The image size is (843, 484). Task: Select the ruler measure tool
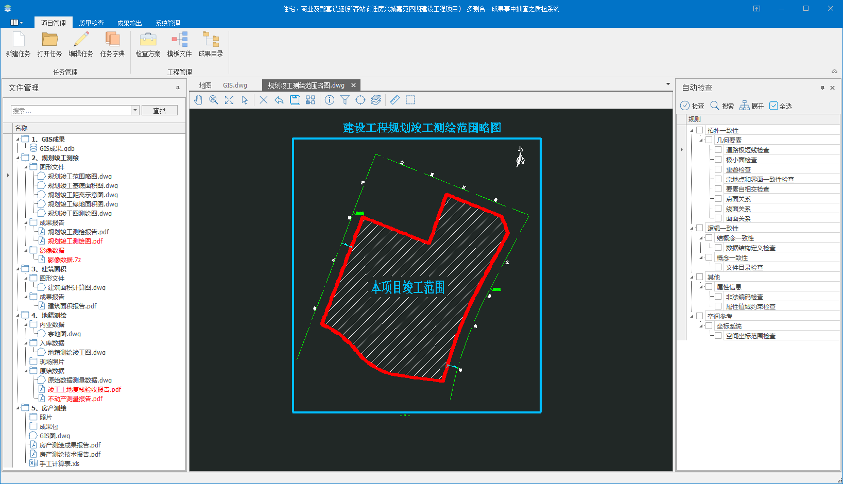(395, 100)
